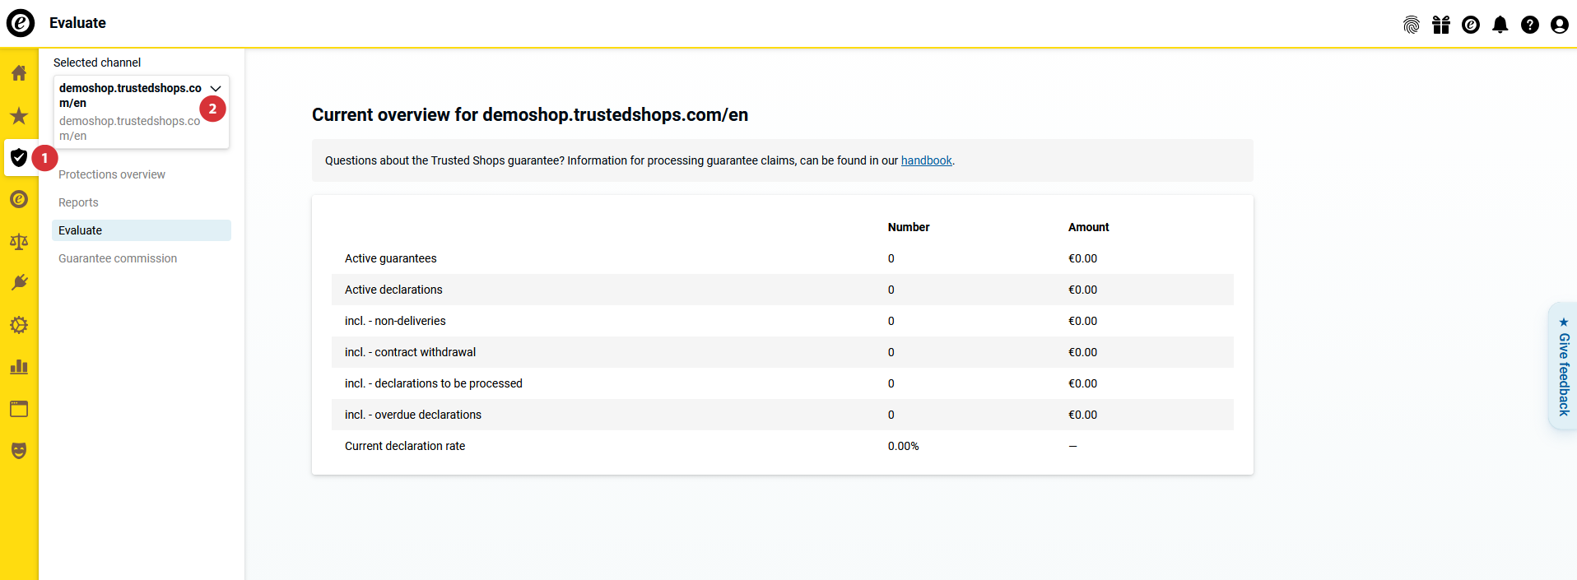1577x580 pixels.
Task: Open the gift icon in header
Action: [x=1441, y=25]
